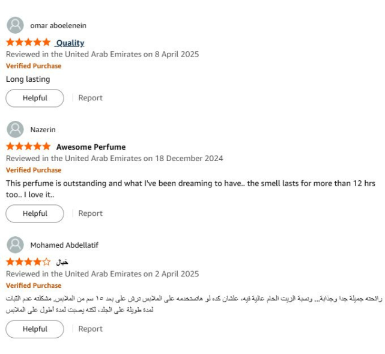
Task: Report the Long lasting review
Action: (90, 98)
